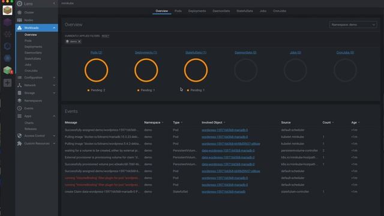Switch to the Deployments tab
The image size is (384, 216).
(197, 11)
